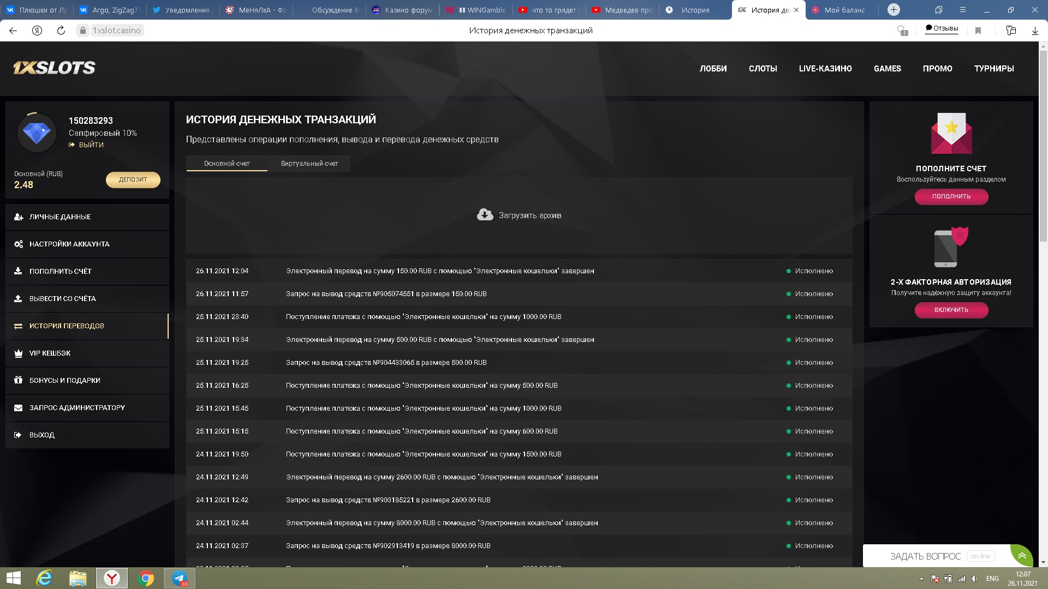Viewport: 1048px width, 589px height.
Task: Click the 1XSLOTS logo
Action: (54, 68)
